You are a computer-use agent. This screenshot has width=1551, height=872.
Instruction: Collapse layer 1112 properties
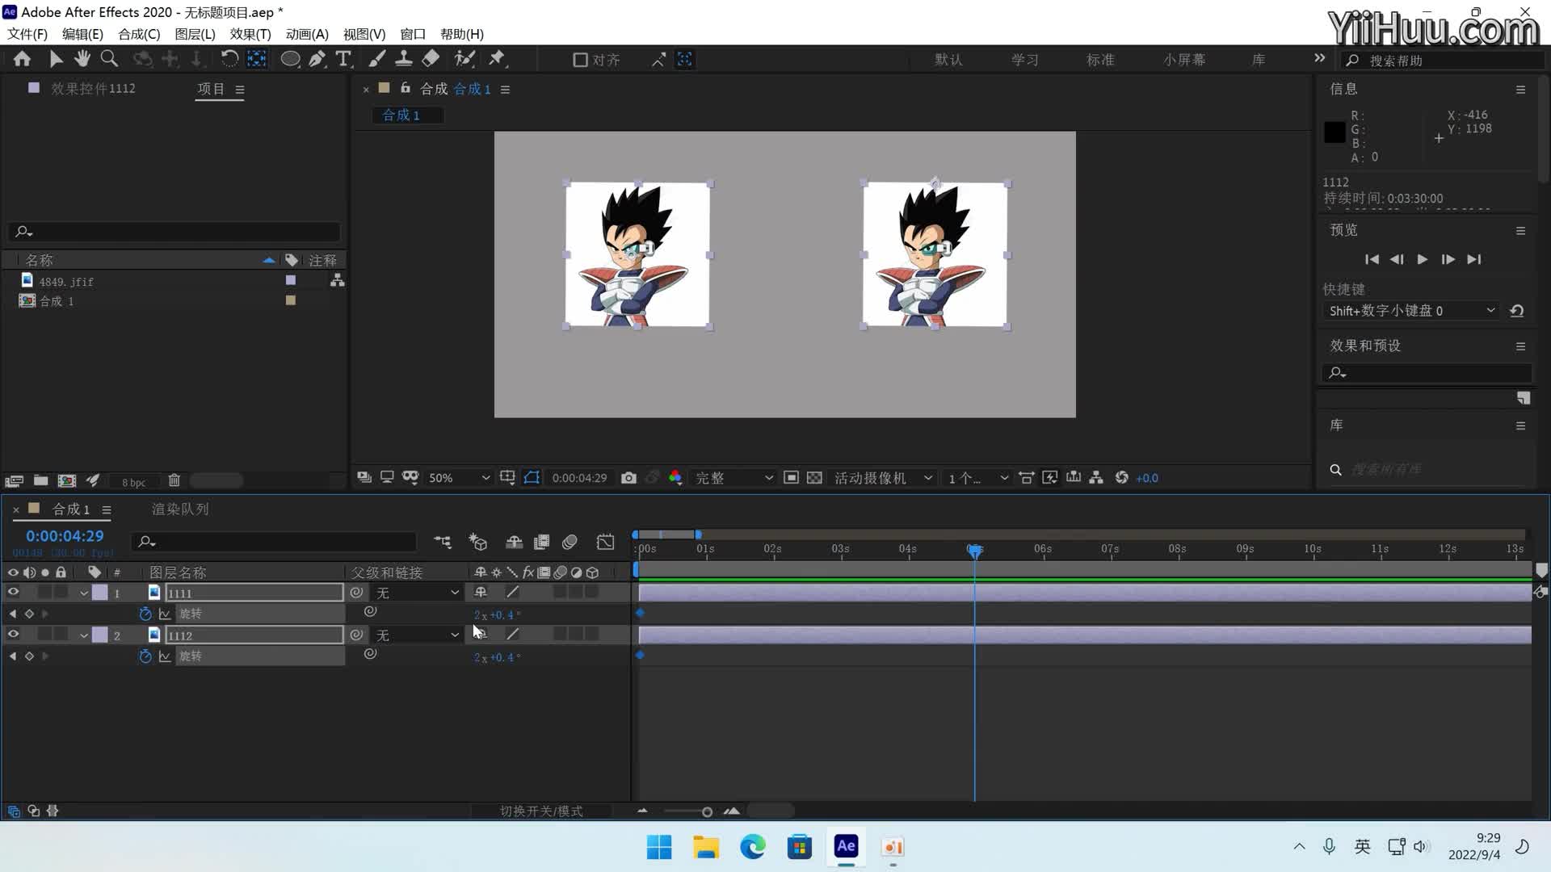click(x=83, y=635)
